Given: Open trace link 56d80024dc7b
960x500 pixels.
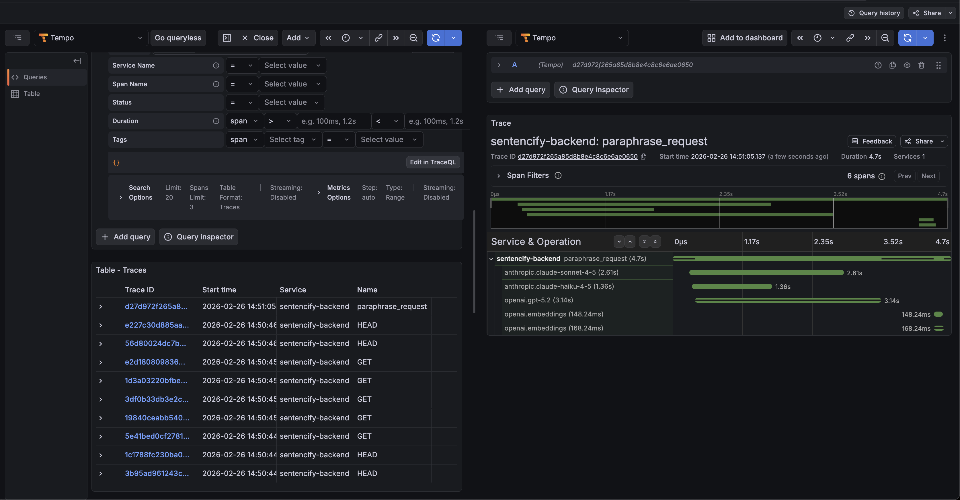Looking at the screenshot, I should pos(155,344).
